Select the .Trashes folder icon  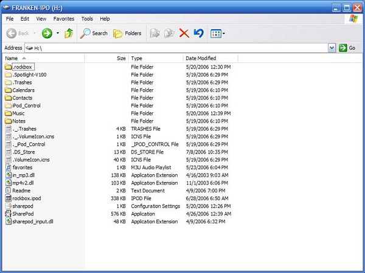(9, 83)
